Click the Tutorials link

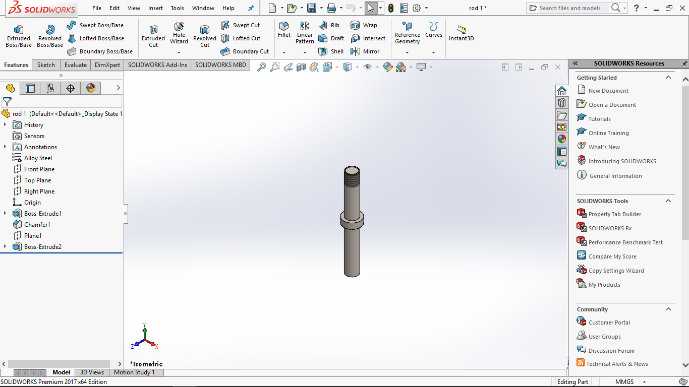coord(600,119)
